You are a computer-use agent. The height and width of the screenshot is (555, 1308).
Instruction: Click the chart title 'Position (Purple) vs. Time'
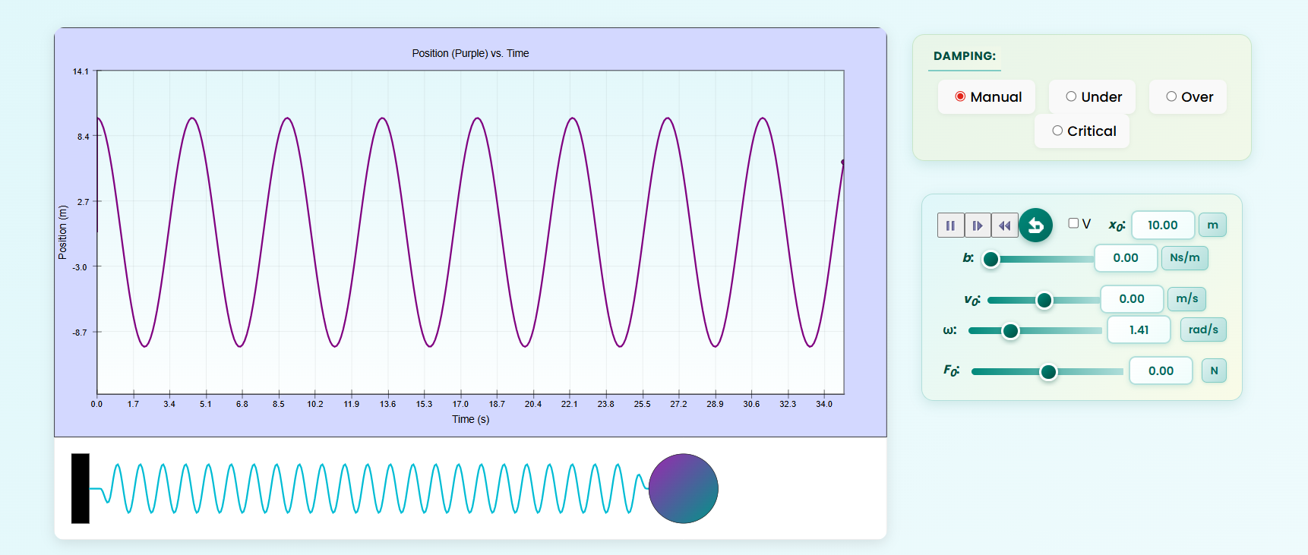click(x=470, y=53)
